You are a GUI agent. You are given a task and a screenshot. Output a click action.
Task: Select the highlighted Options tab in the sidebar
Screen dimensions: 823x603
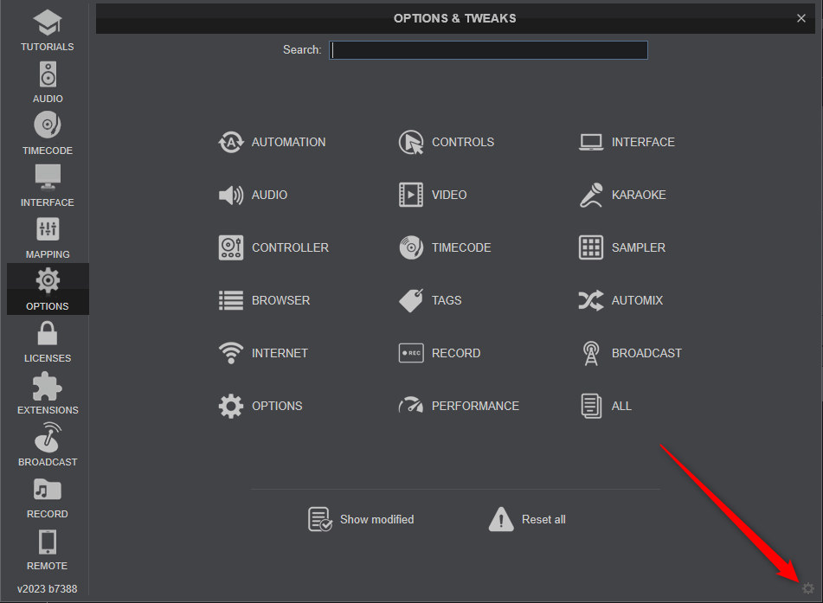48,290
